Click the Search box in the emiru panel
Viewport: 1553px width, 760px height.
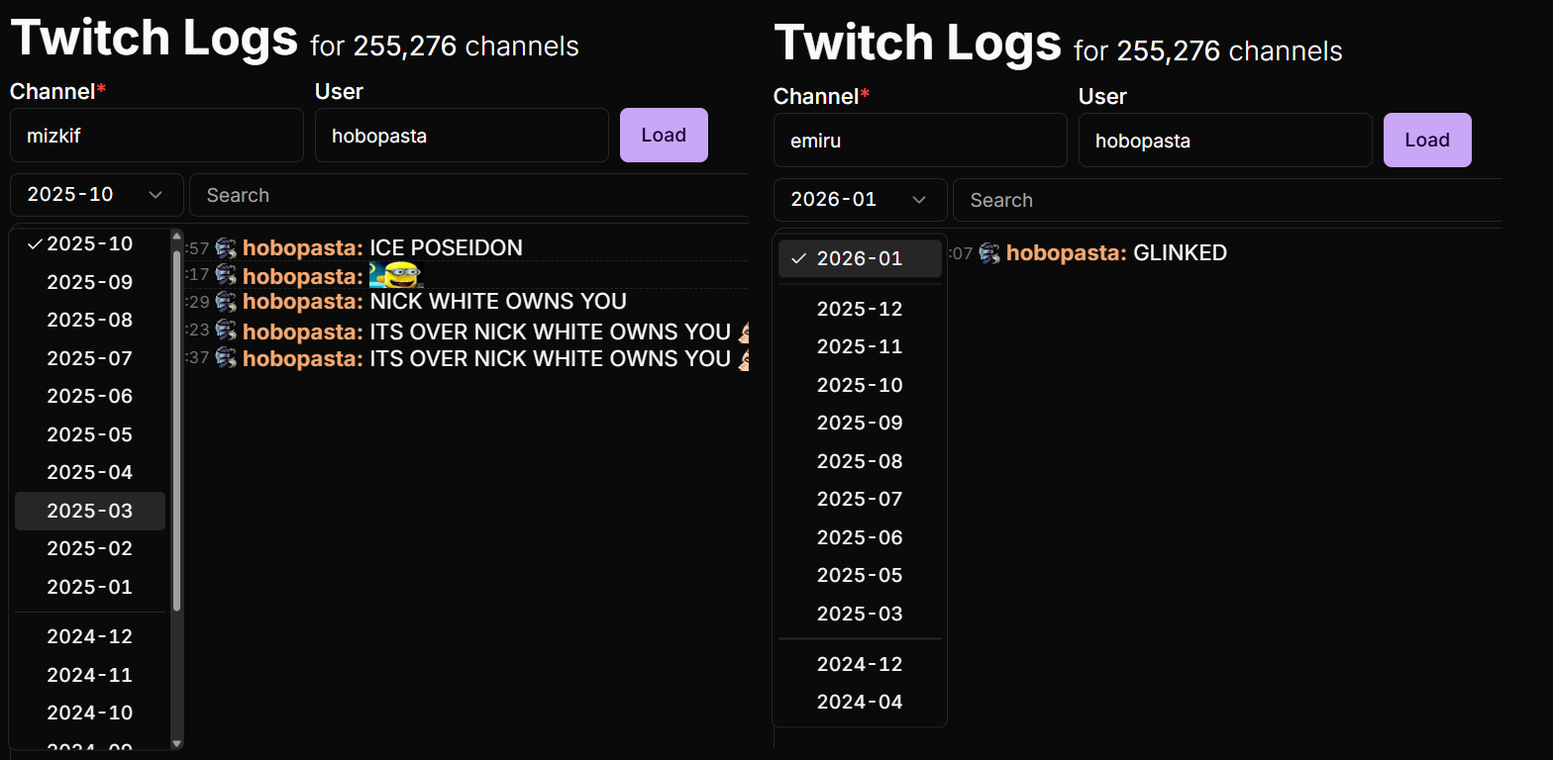pyautogui.click(x=1228, y=200)
